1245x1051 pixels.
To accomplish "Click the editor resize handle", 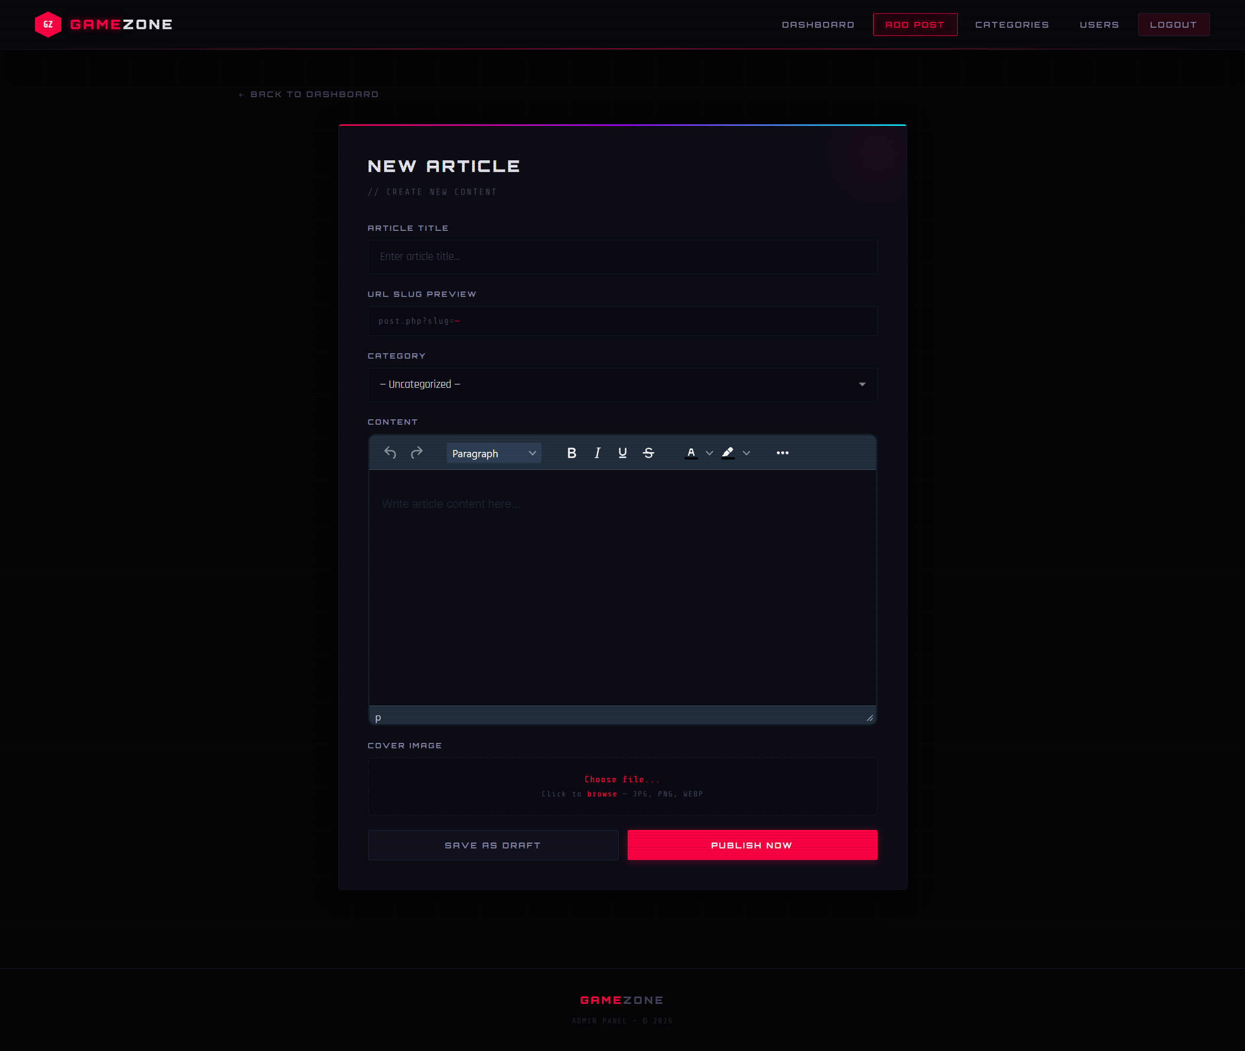I will point(870,718).
